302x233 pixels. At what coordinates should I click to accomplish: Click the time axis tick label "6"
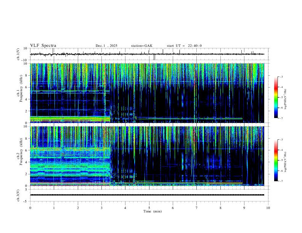[173, 208]
